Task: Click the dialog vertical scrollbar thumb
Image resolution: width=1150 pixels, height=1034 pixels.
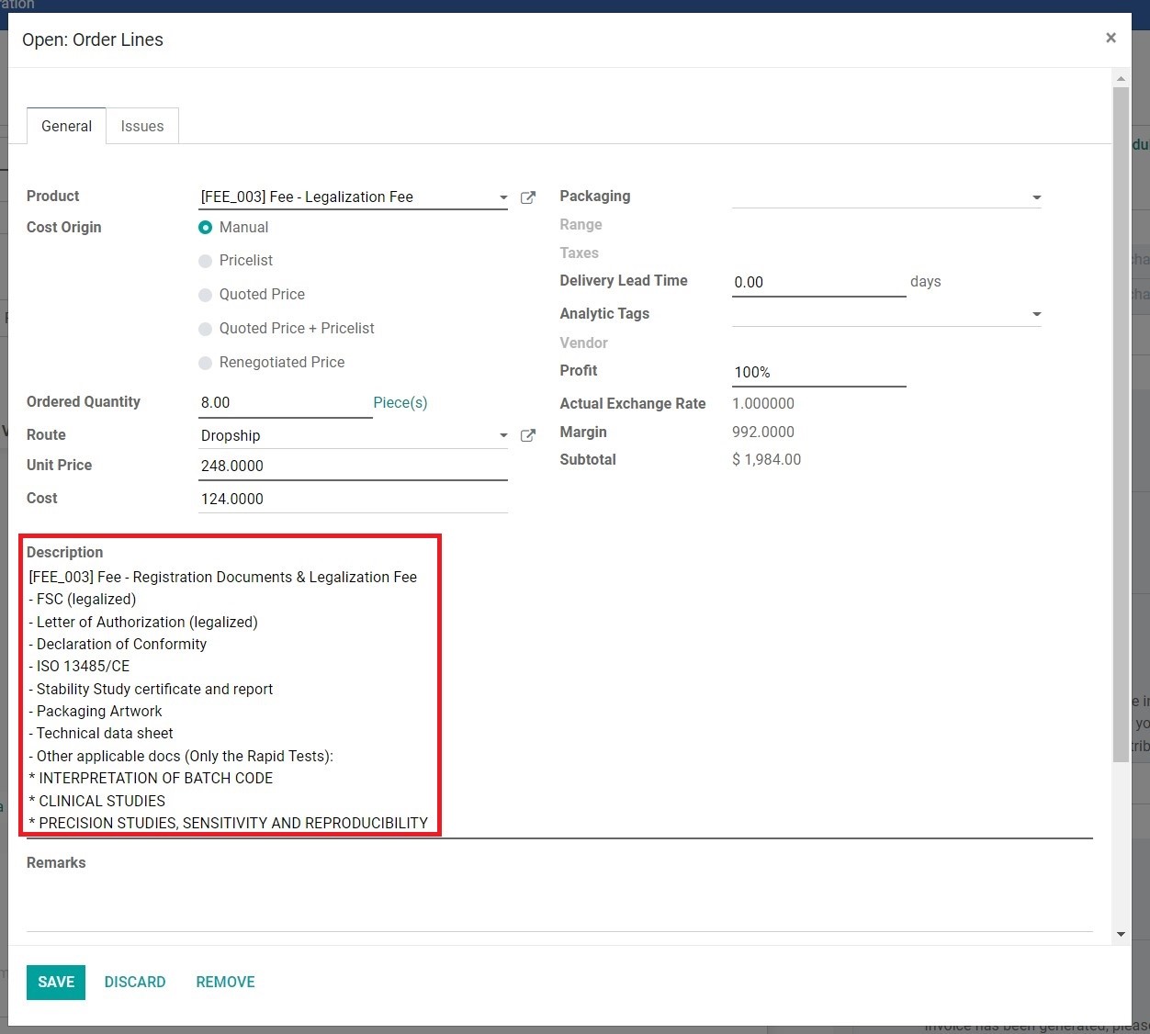Action: (1121, 424)
